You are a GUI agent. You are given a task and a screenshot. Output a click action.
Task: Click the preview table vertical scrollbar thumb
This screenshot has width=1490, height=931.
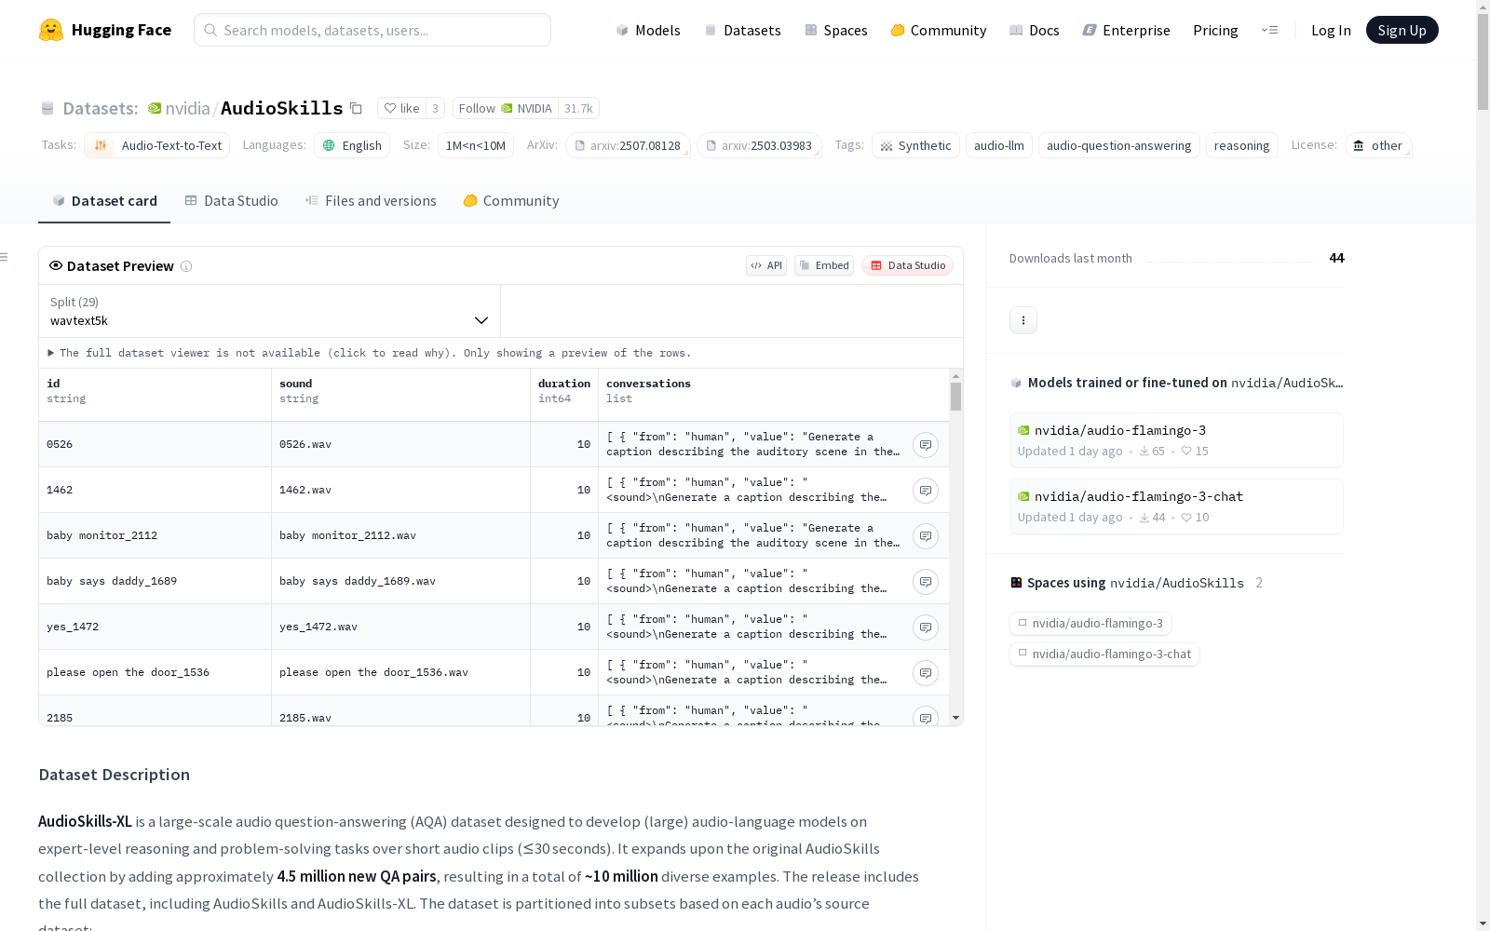tap(955, 397)
